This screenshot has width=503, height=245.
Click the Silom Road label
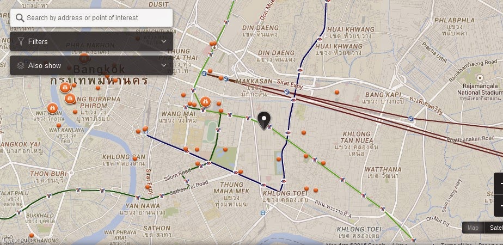click(x=177, y=175)
